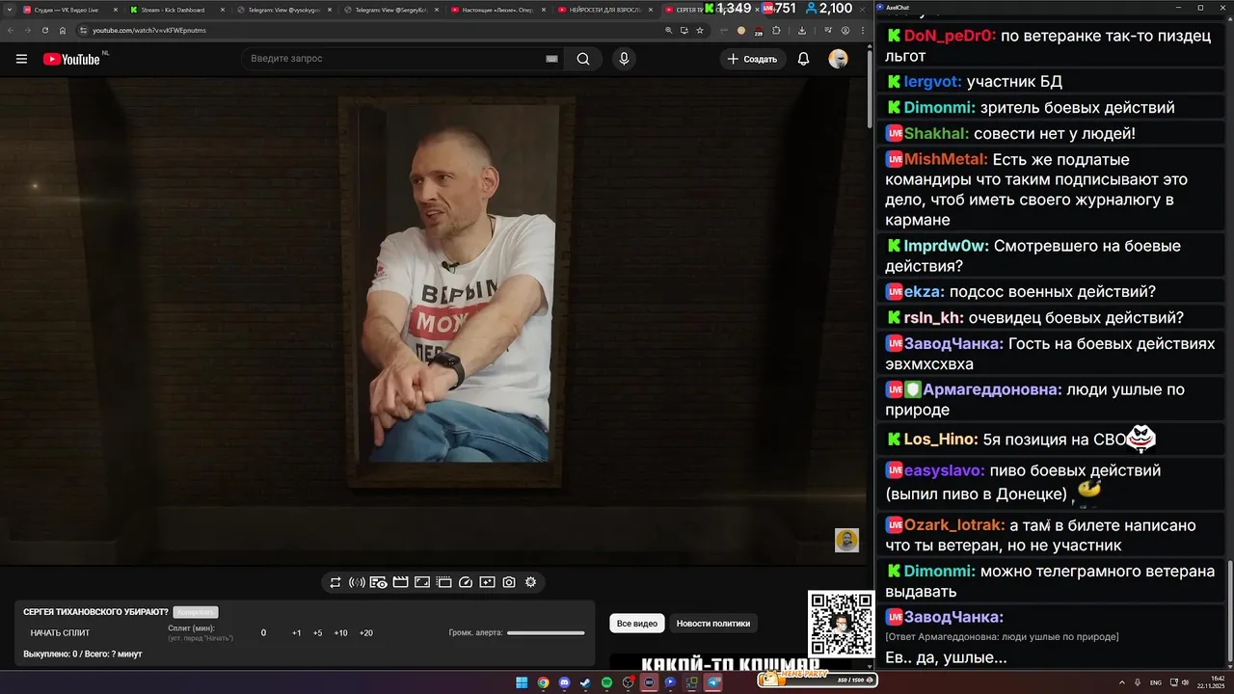Click chat username Los_Hino
This screenshot has width=1234, height=694.
coord(941,440)
